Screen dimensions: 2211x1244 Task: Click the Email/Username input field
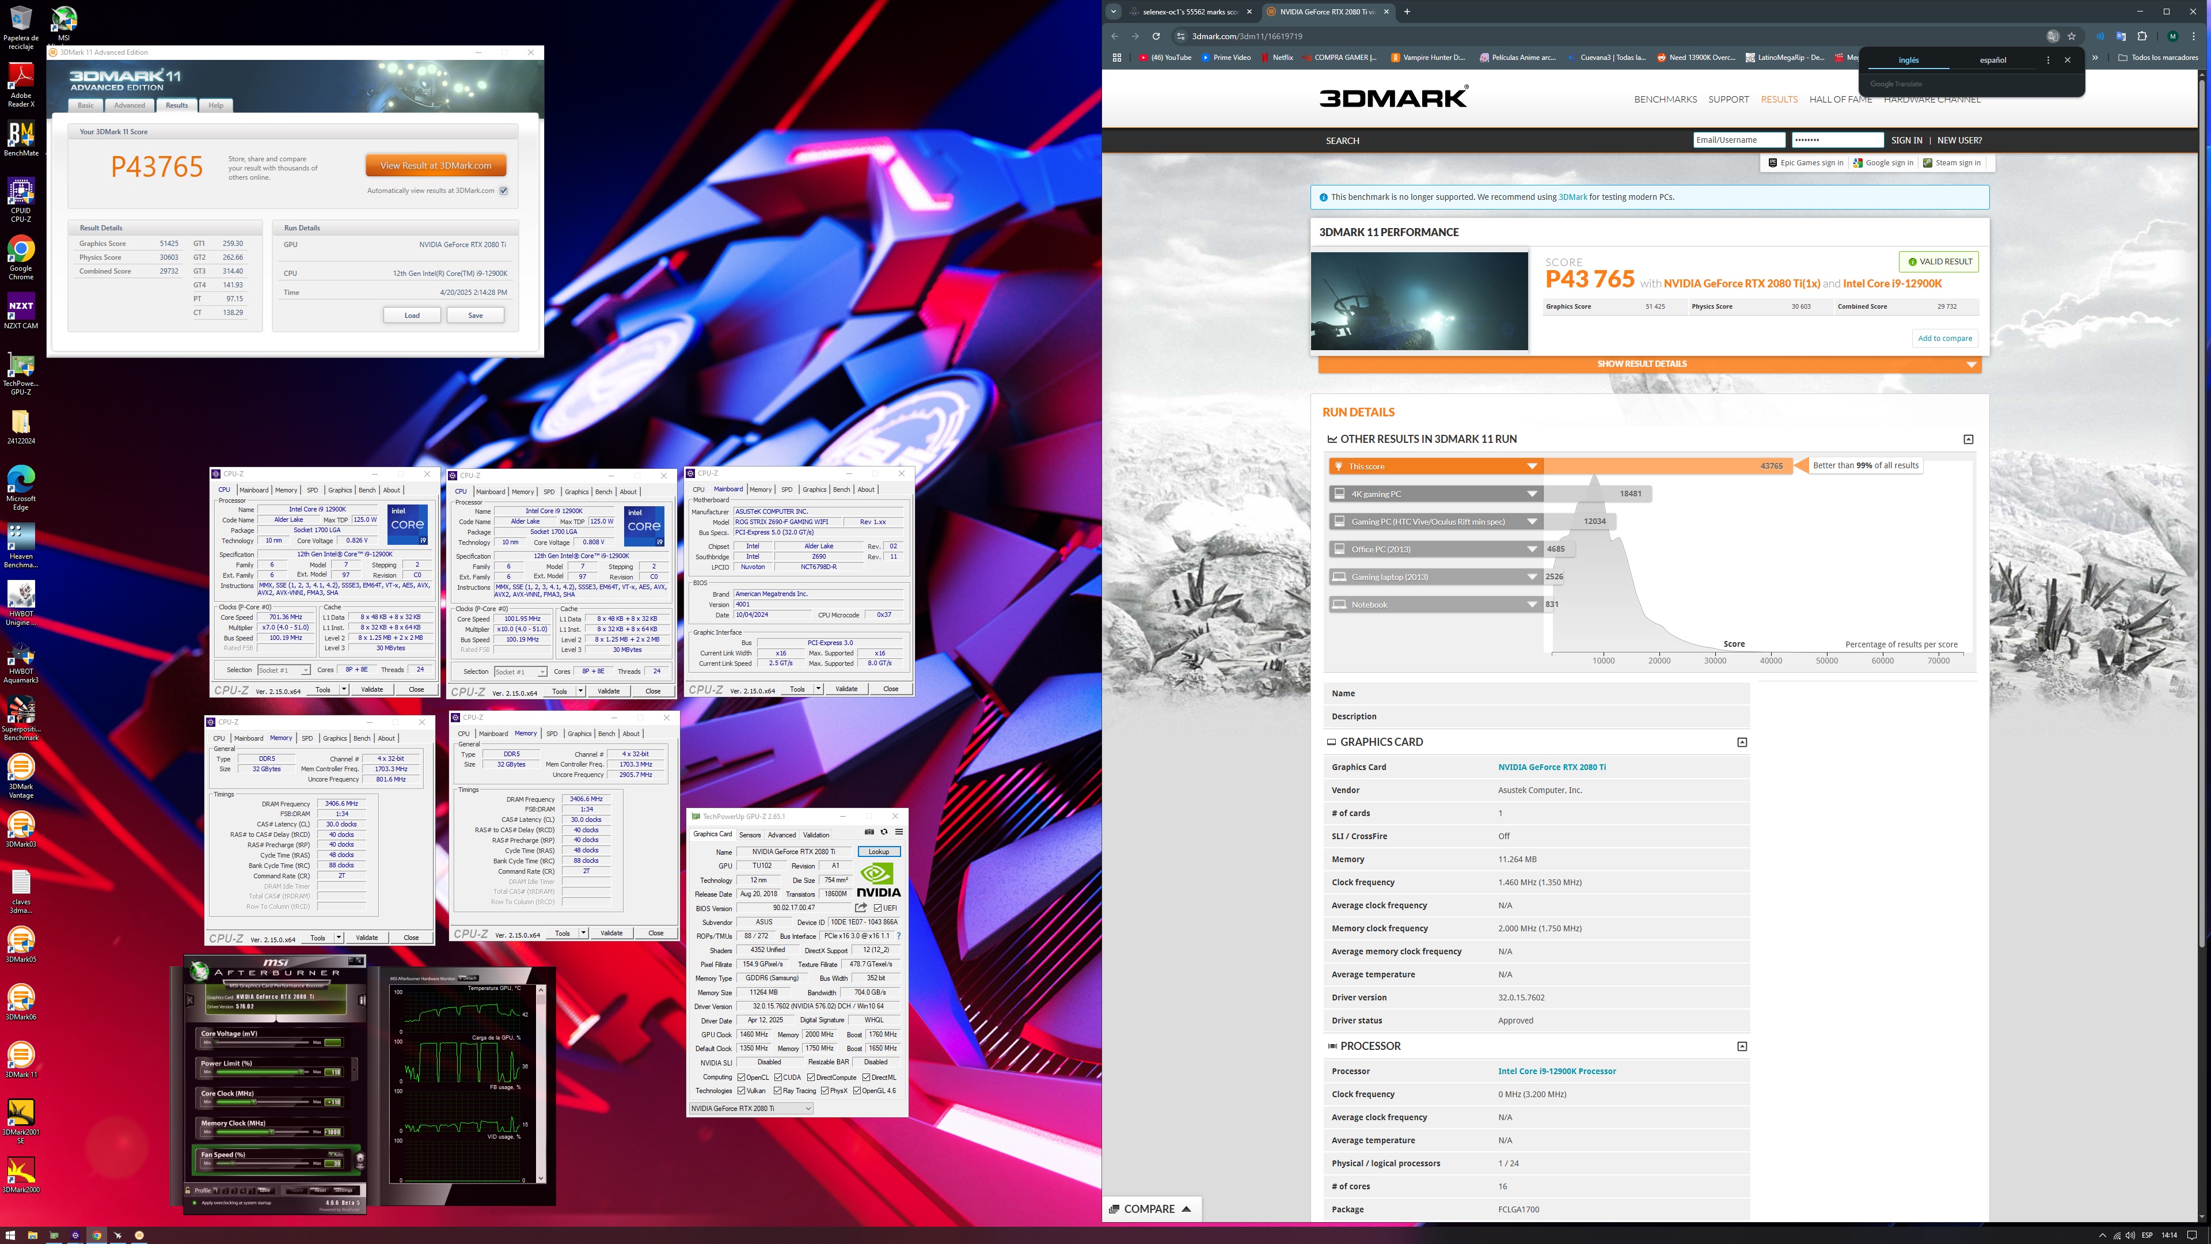coord(1738,140)
